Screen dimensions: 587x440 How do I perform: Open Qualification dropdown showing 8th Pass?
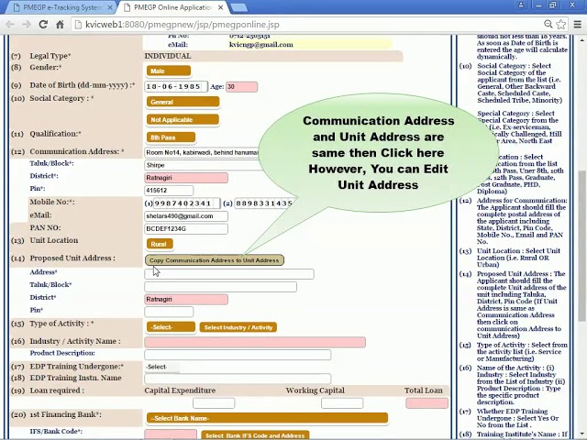coord(171,137)
